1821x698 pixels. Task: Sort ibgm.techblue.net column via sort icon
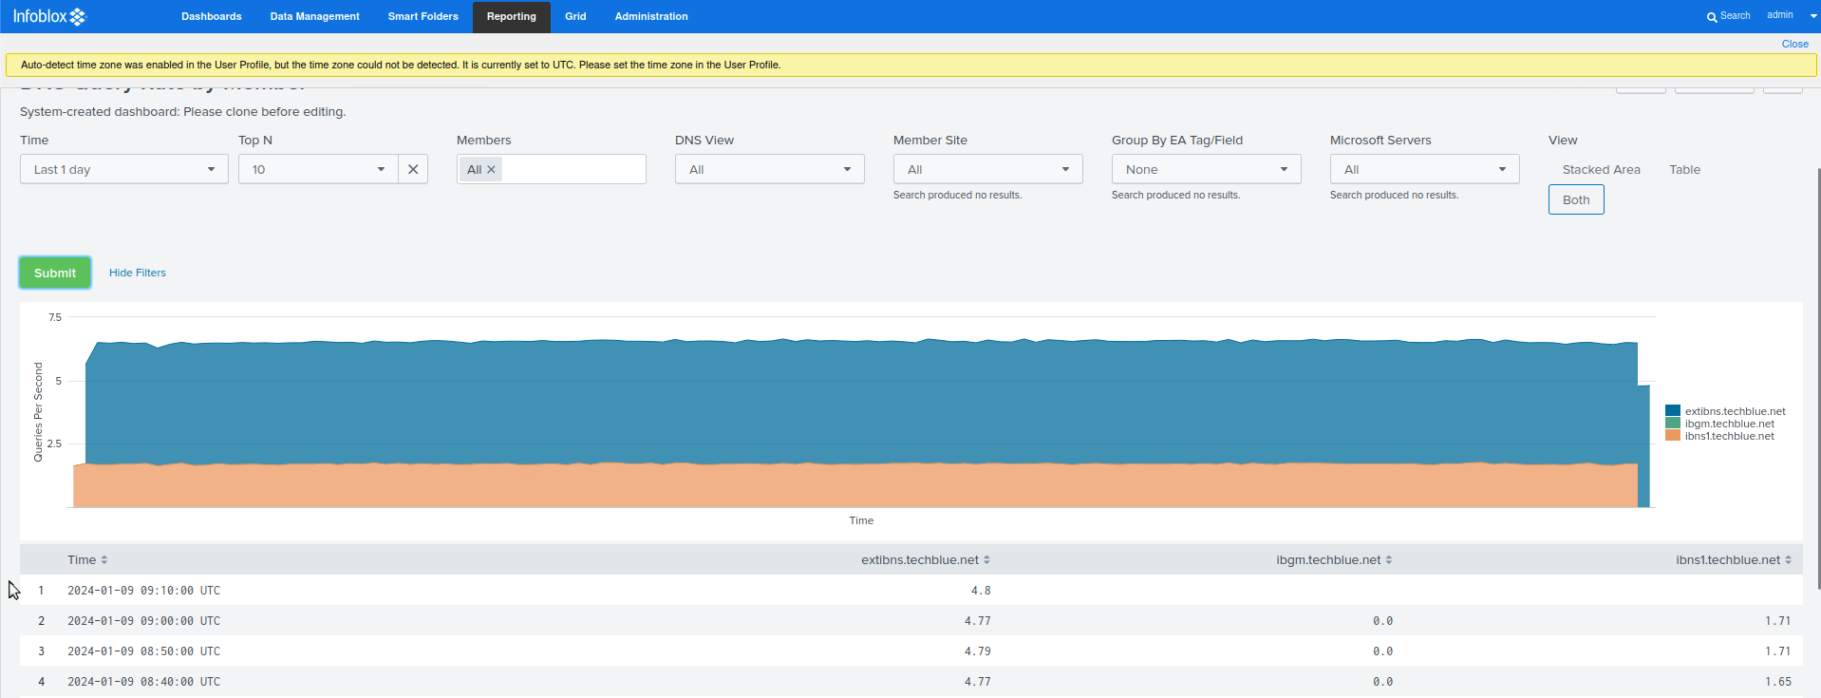point(1388,560)
